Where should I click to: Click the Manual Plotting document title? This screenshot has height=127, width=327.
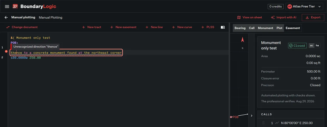(51, 17)
